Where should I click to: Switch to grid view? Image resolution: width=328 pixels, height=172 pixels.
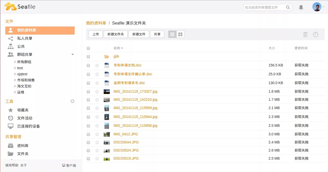[180, 34]
